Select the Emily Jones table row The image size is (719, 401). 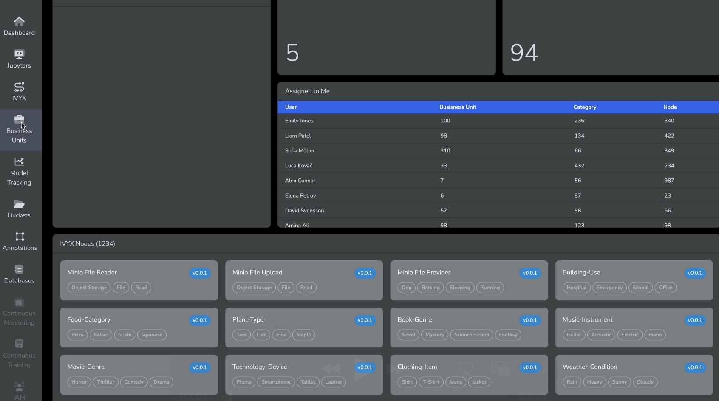pos(497,121)
